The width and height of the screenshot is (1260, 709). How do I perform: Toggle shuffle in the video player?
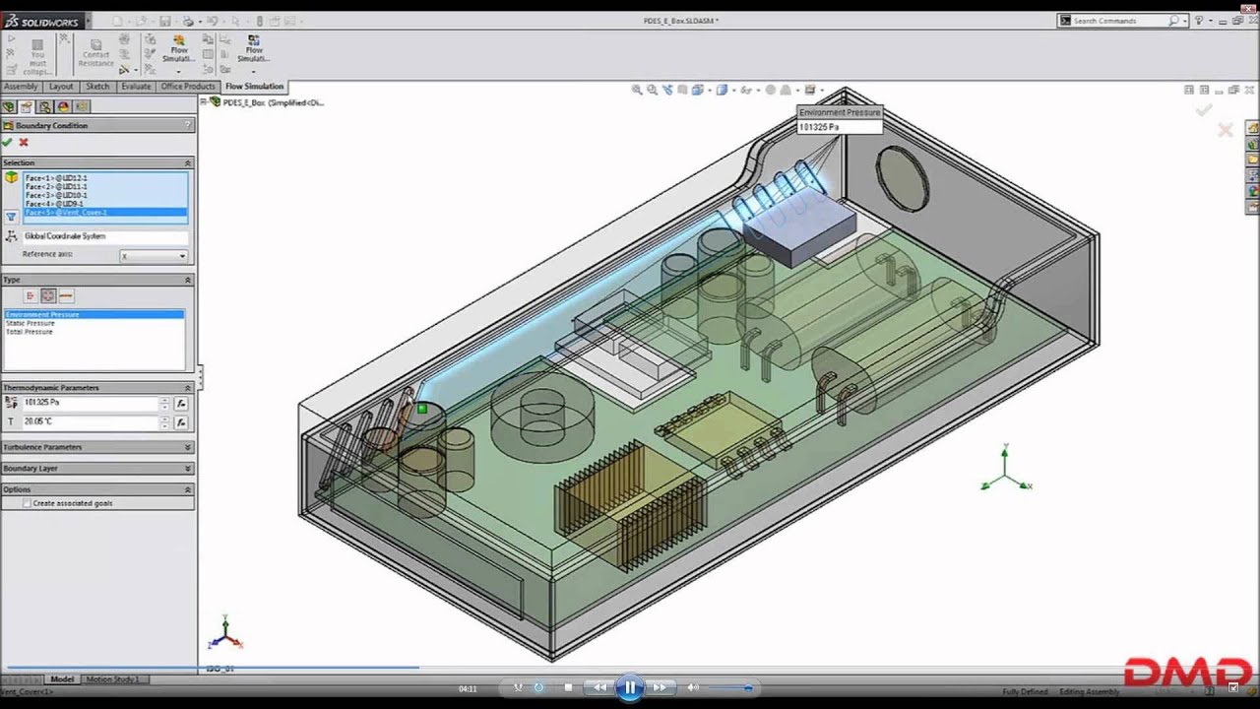point(516,687)
